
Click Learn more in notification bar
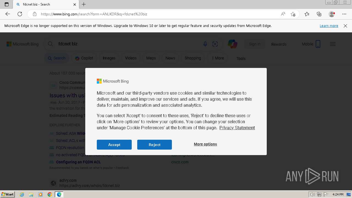[x=329, y=26]
